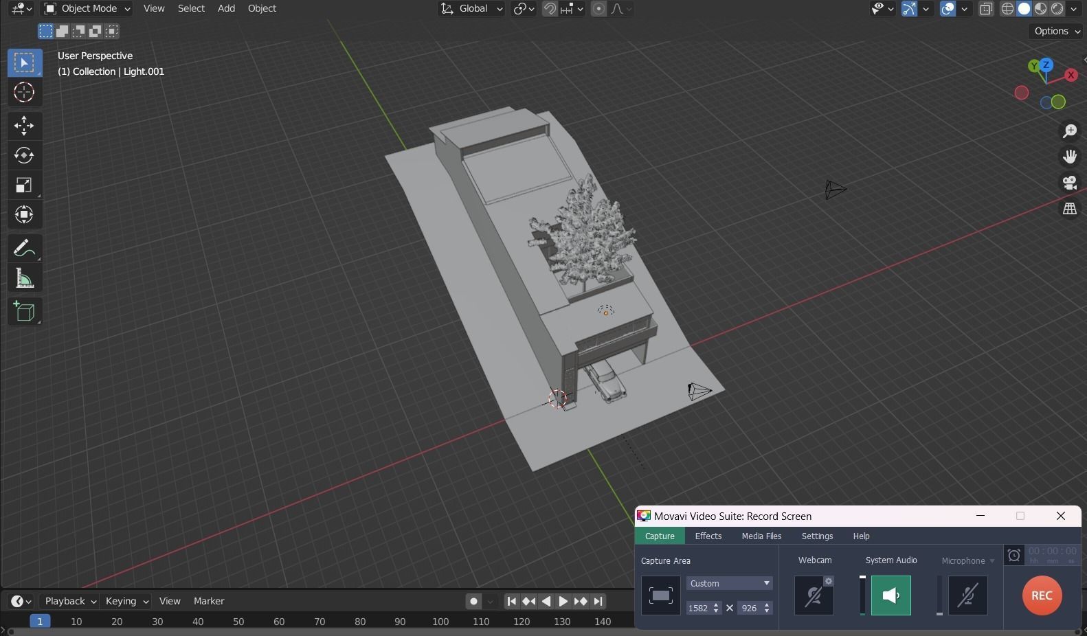Set selection mode to New
Image resolution: width=1087 pixels, height=636 pixels.
pyautogui.click(x=45, y=31)
